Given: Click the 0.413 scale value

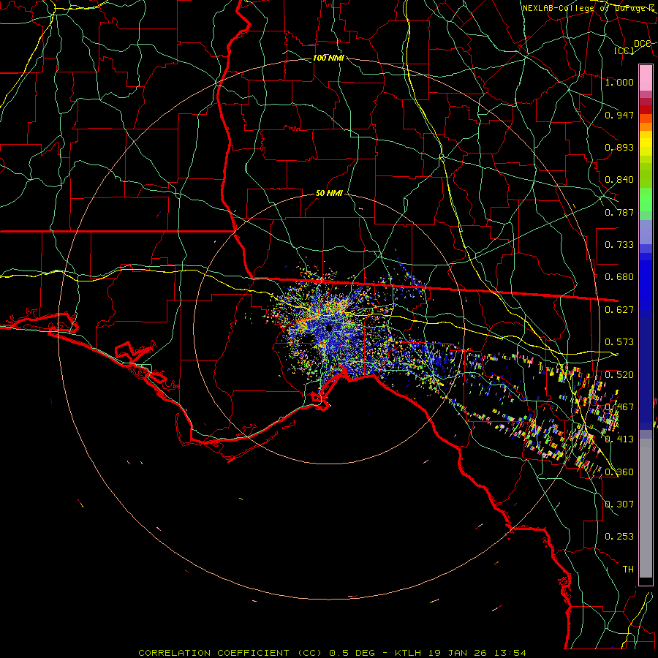Looking at the screenshot, I should click(619, 439).
